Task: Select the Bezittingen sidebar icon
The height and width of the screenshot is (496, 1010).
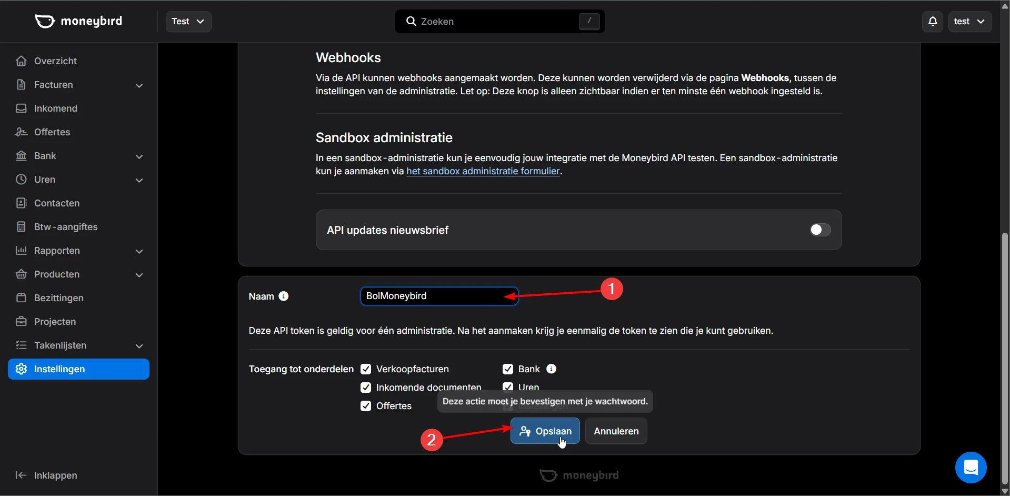Action: [21, 298]
